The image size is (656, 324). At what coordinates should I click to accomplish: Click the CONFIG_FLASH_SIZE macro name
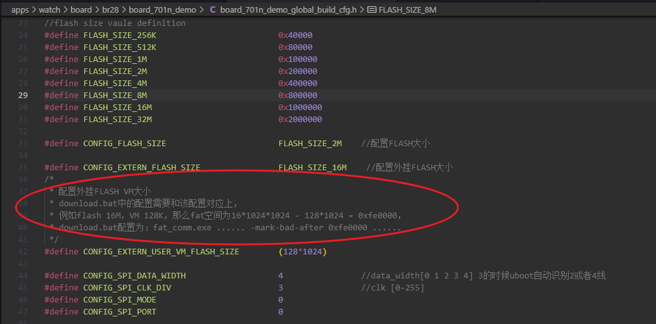(125, 144)
